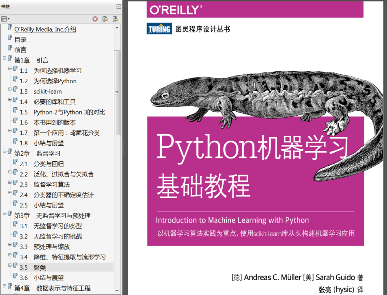Click bookmark icon beside 3.1 无监督学习的类型
The width and height of the screenshot is (387, 295).
(x=15, y=224)
